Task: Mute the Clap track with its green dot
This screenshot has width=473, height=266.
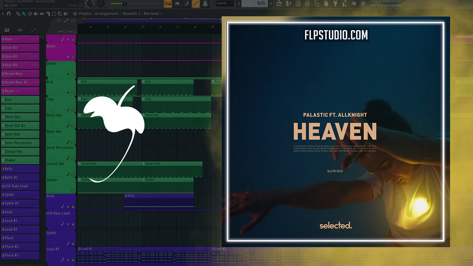Action: tap(73, 110)
